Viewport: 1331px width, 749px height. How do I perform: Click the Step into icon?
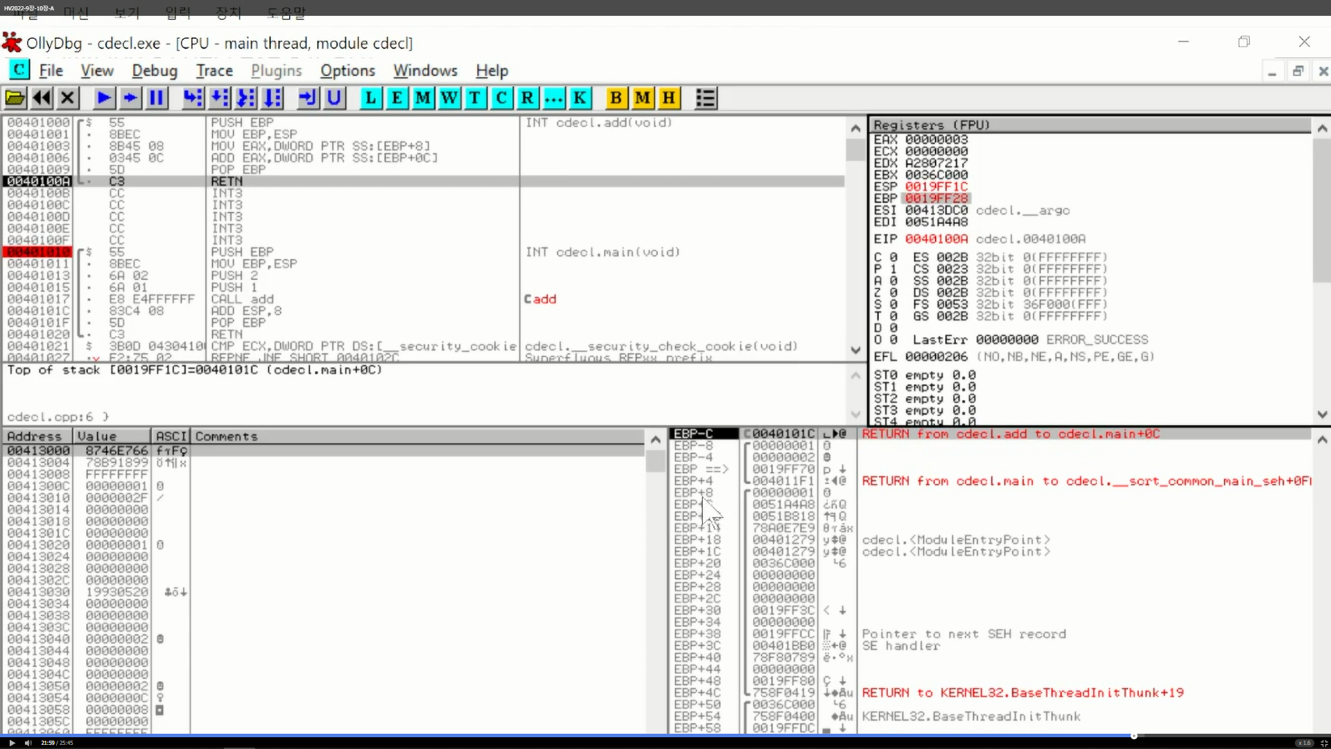[x=193, y=98]
